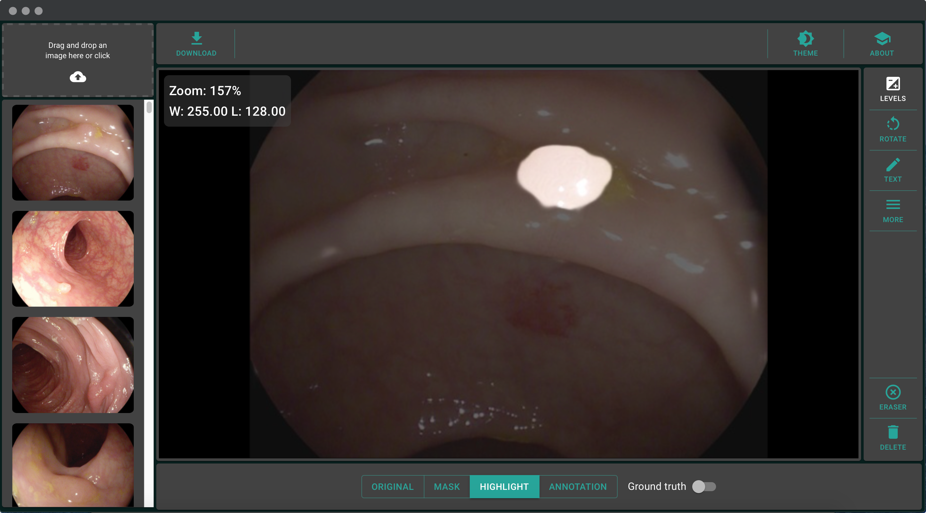Screen dimensions: 926x513
Task: Click the drag and drop upload area
Action: click(77, 50)
